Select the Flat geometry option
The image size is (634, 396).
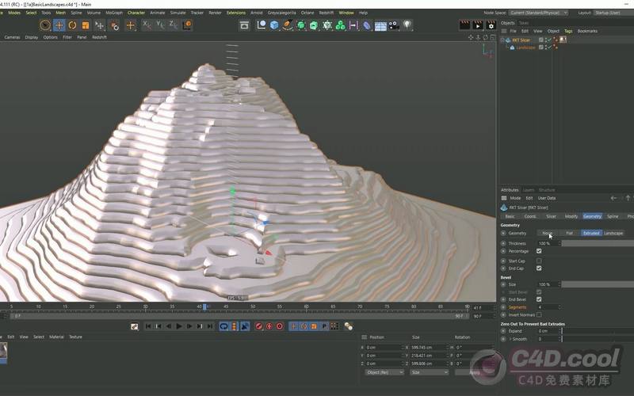[x=569, y=233]
